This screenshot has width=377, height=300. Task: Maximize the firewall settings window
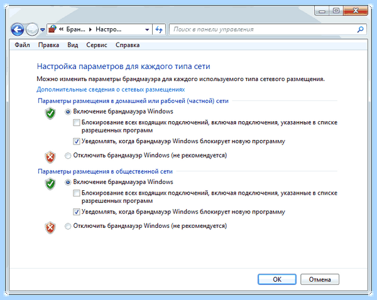336,11
